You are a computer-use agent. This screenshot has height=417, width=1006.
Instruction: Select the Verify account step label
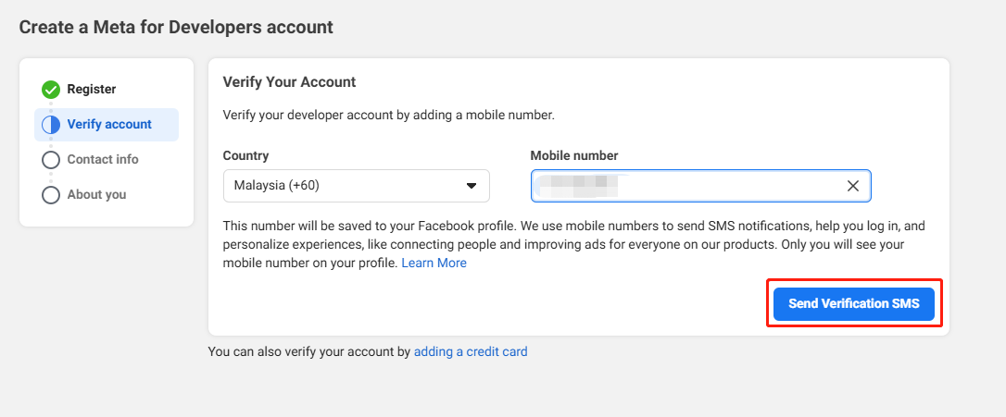109,125
